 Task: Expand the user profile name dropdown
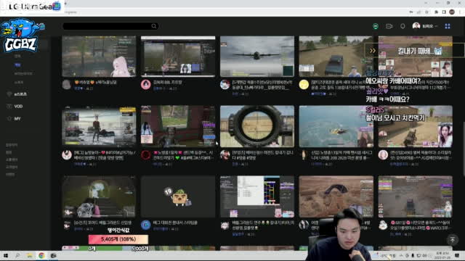click(429, 26)
